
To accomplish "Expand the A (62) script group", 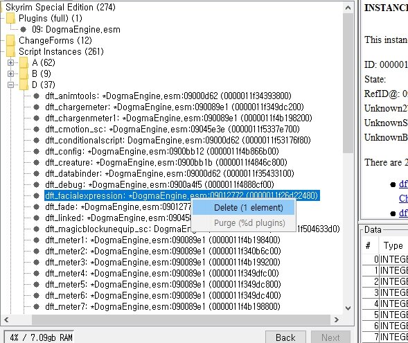I will [10, 63].
